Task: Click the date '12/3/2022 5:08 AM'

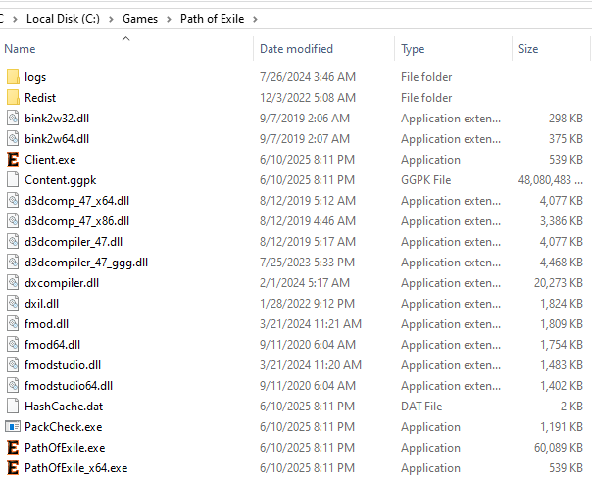Action: pyautogui.click(x=308, y=98)
